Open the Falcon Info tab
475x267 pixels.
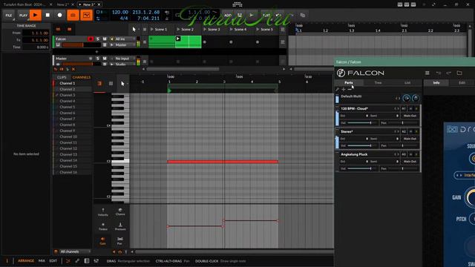[x=436, y=82]
